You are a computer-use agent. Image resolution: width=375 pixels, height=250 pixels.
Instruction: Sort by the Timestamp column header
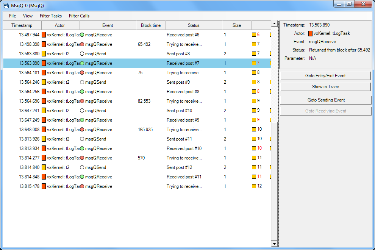[22, 25]
